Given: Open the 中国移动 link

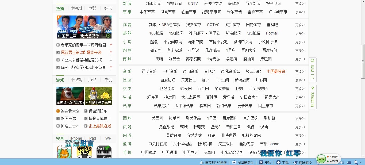Looking at the screenshot, I should pos(149,152).
